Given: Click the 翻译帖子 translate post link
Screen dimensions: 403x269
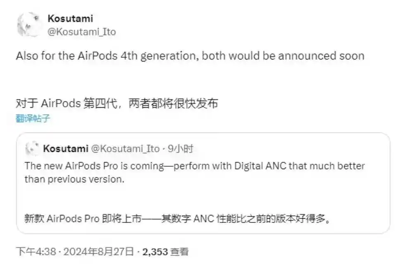Looking at the screenshot, I should [33, 118].
